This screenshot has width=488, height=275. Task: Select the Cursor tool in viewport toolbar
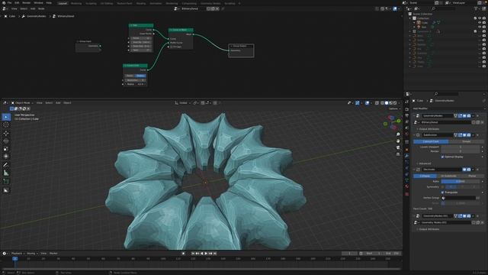(6, 125)
